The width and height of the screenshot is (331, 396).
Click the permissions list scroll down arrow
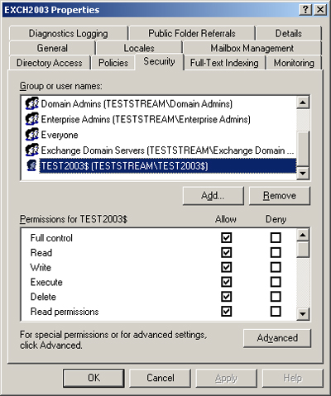[303, 313]
